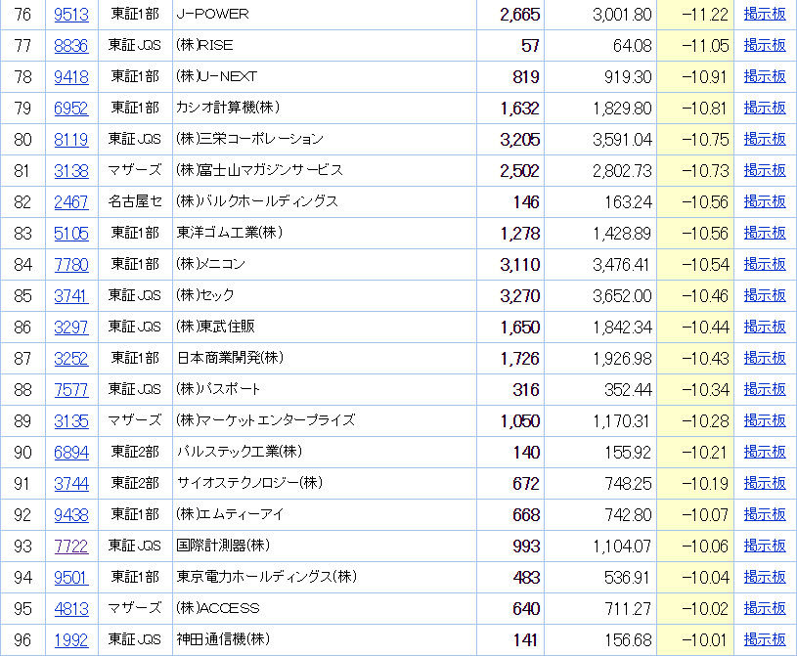Open 掲示板 link for 東京電力ホールディングス row

765,577
